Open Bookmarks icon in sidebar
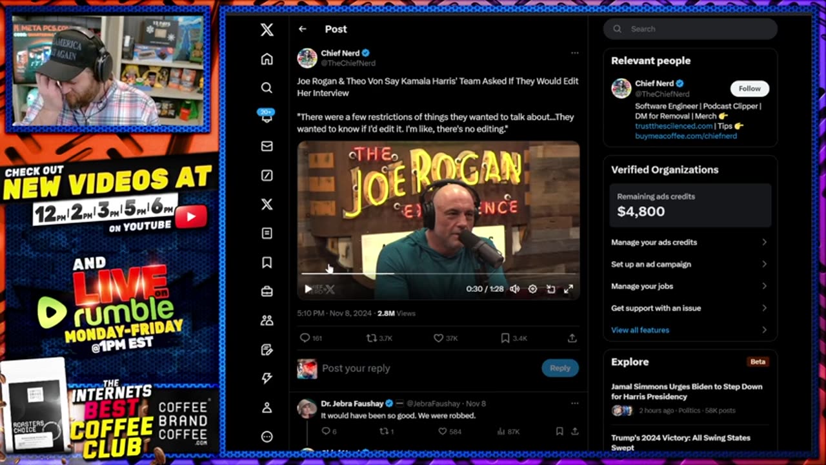Image resolution: width=826 pixels, height=465 pixels. (267, 262)
